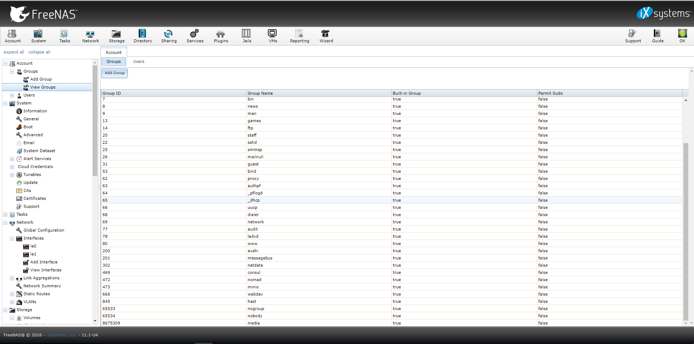Click the groups table vertical scrollbar

[x=686, y=231]
